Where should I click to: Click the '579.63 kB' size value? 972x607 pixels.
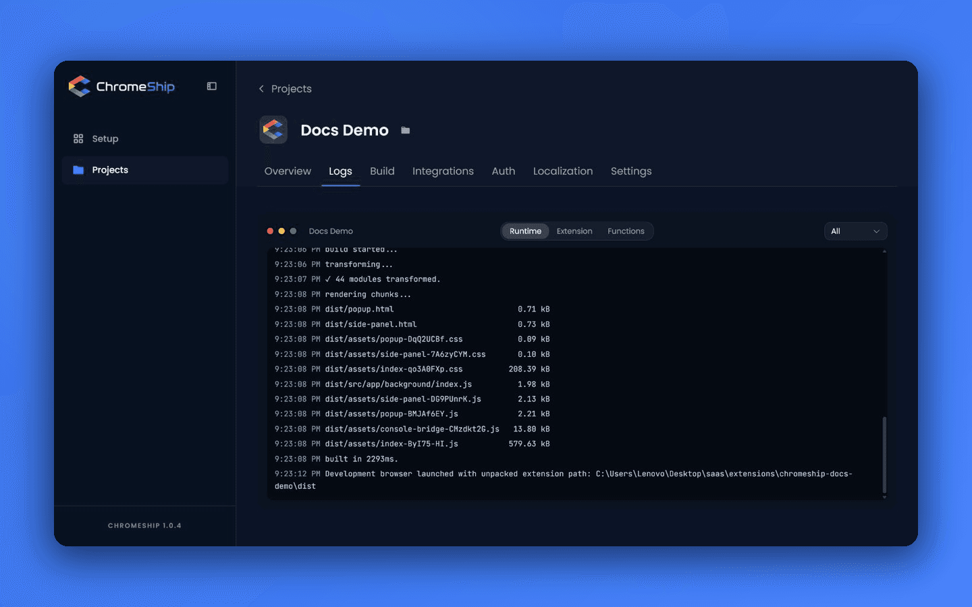[529, 444]
